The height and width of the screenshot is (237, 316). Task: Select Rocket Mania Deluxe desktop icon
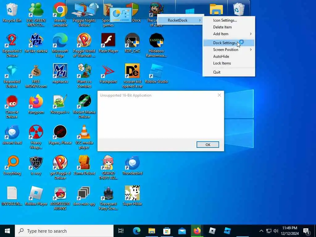point(84,106)
